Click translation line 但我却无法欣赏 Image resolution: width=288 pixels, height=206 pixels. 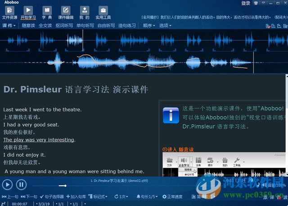click(x=22, y=162)
